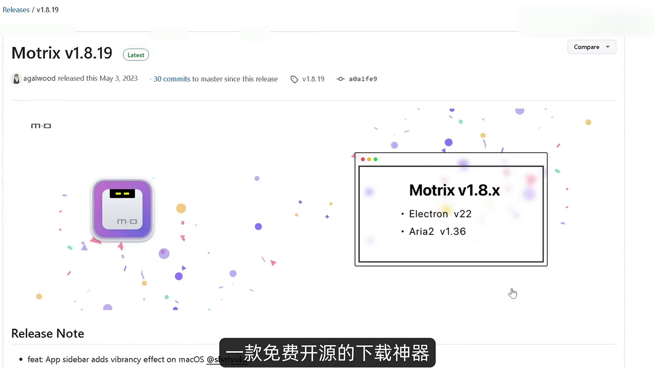Click the tag icon beside v1.8.19

click(294, 79)
